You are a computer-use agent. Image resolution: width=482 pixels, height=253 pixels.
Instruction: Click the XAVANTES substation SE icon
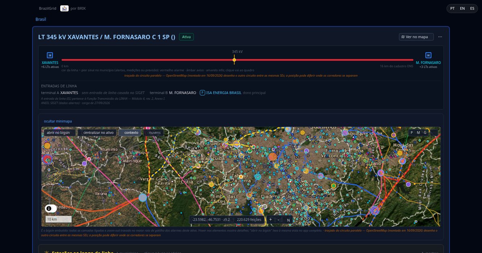click(x=50, y=55)
